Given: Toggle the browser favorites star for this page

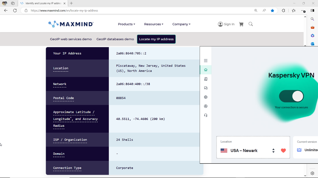Looking at the screenshot, I should point(272,11).
